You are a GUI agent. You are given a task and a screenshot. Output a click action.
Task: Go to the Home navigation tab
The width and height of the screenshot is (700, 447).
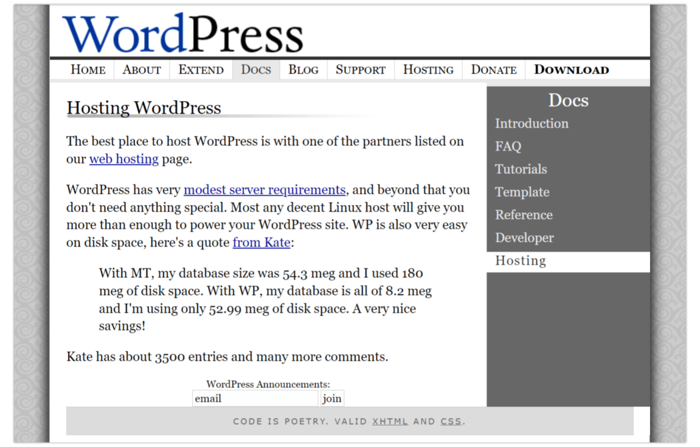point(87,69)
